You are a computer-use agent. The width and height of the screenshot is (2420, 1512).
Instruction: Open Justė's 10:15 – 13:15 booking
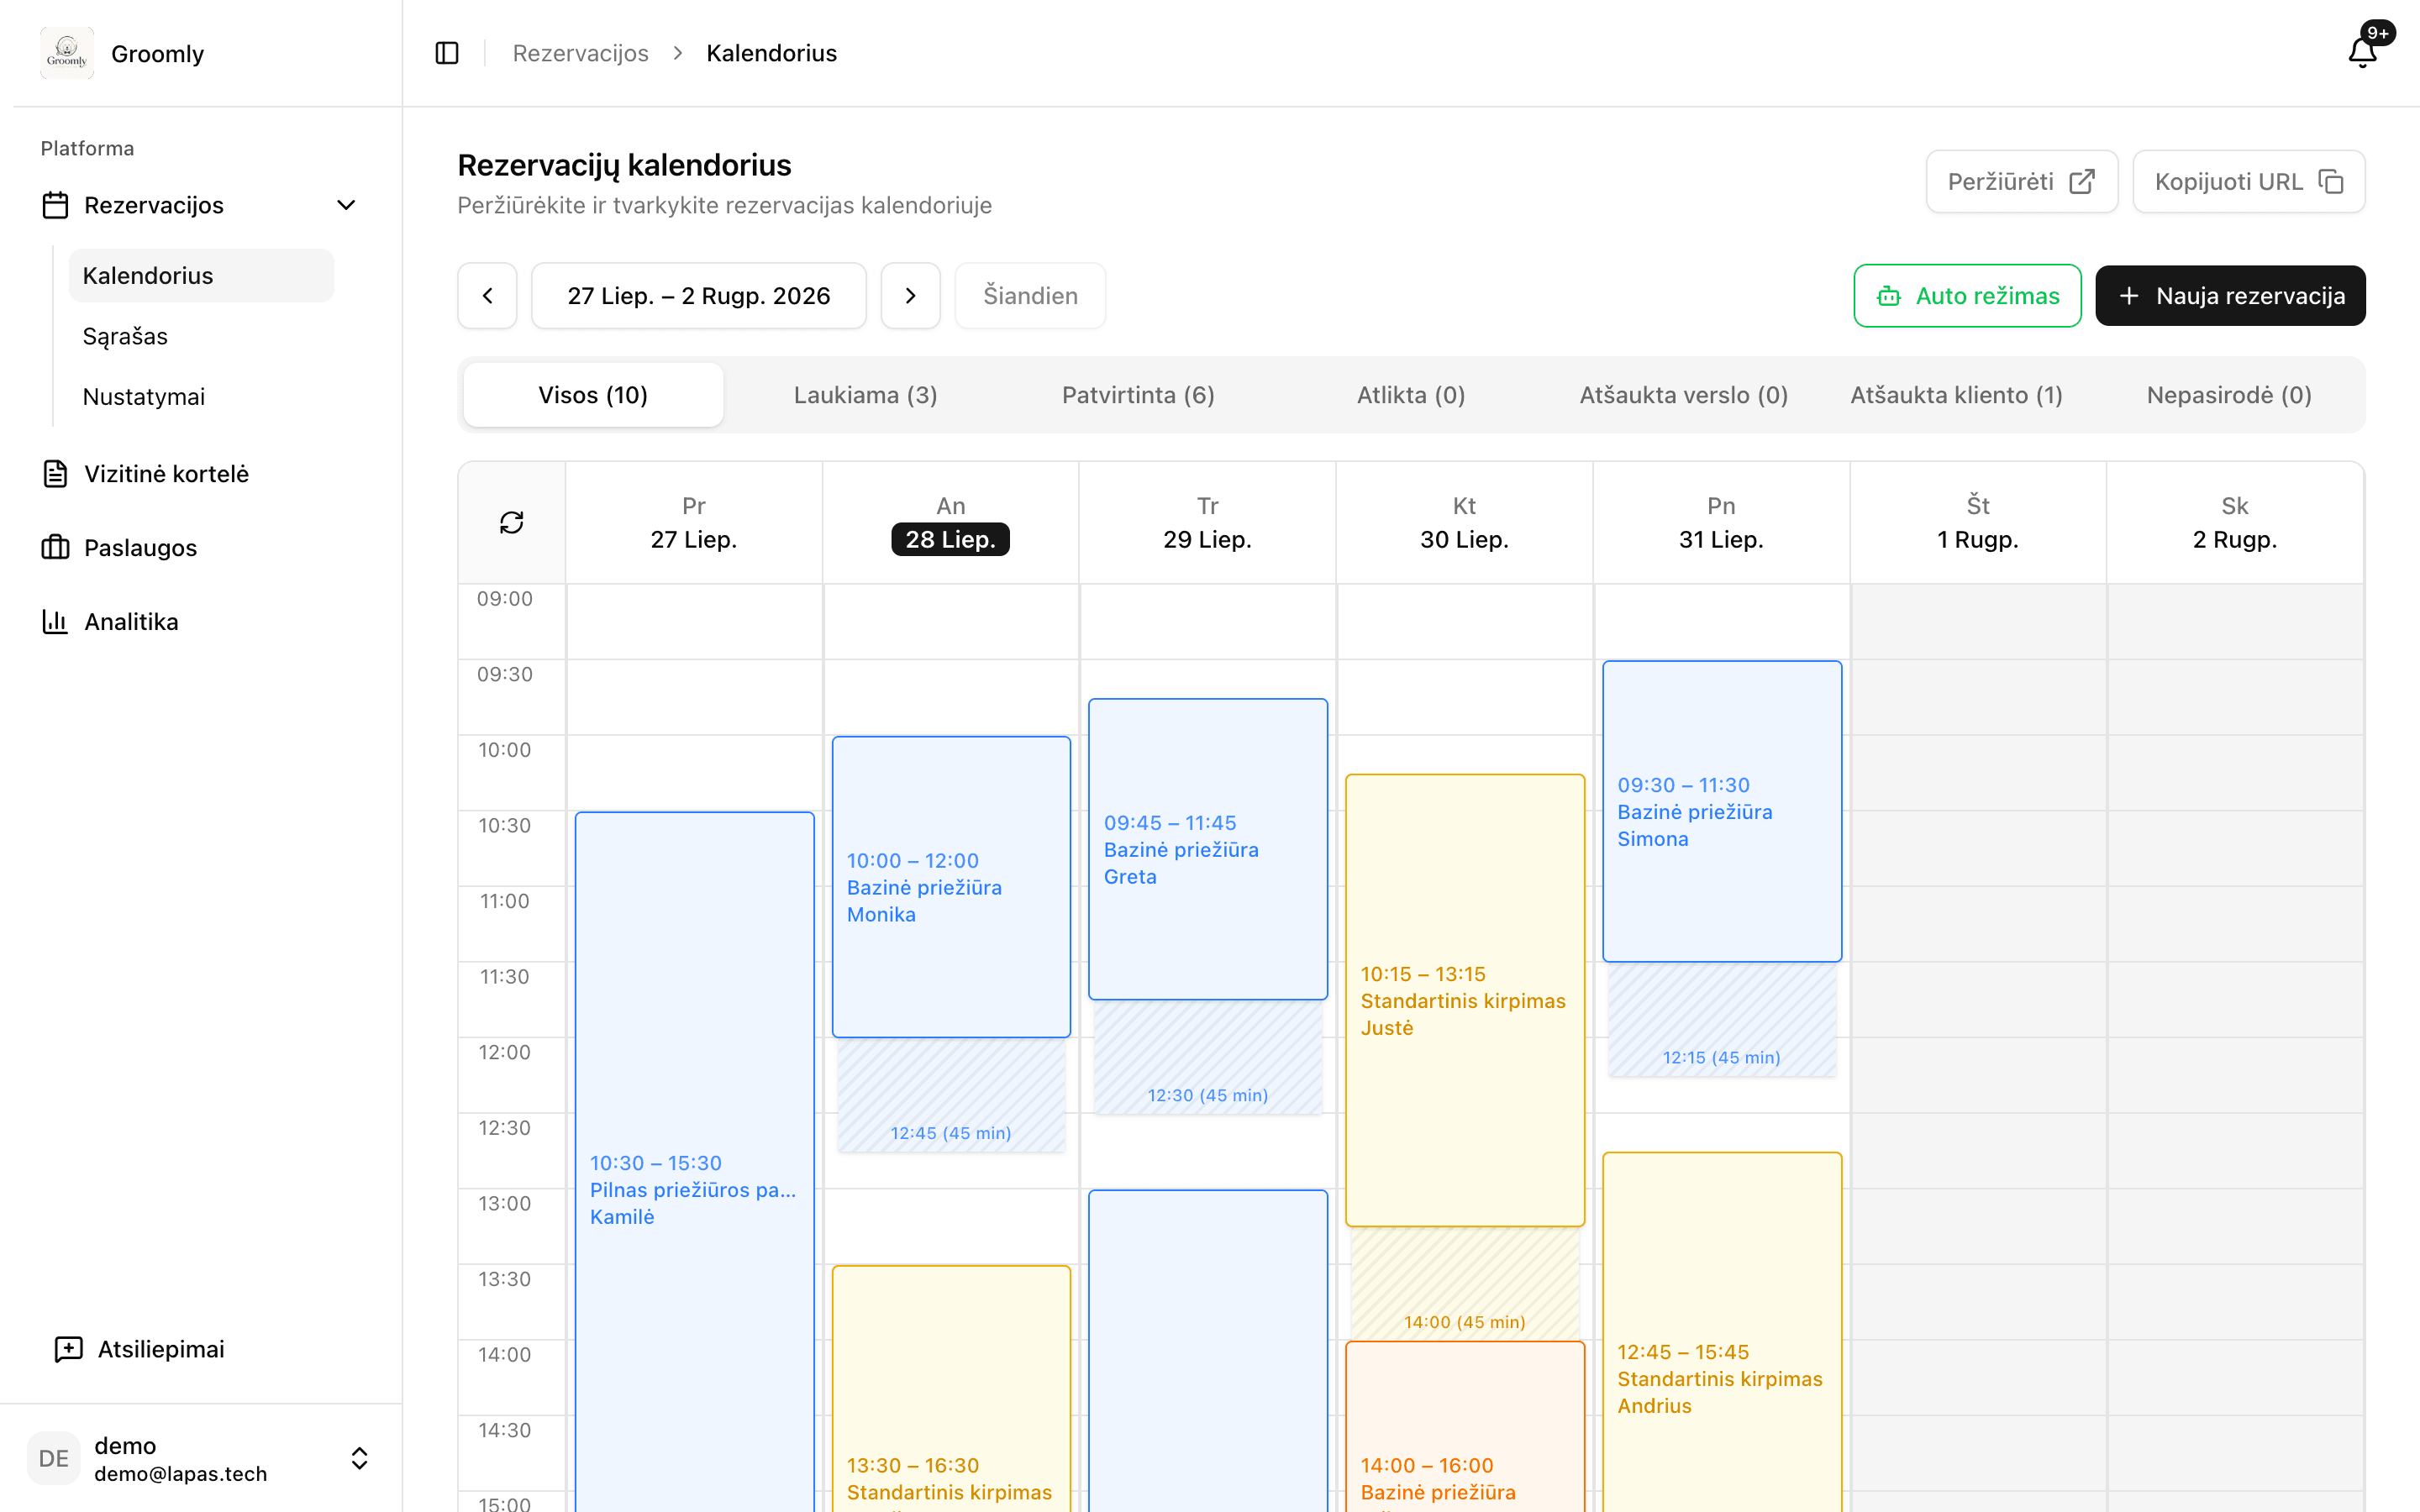tap(1465, 1000)
